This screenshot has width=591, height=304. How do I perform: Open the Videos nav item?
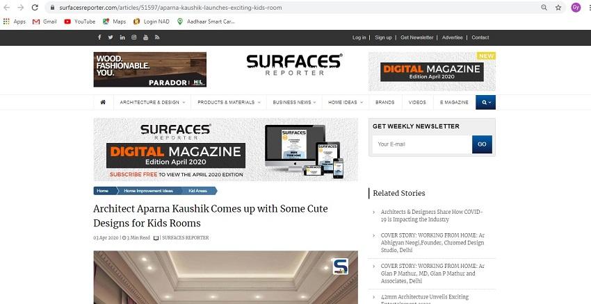[x=417, y=102]
